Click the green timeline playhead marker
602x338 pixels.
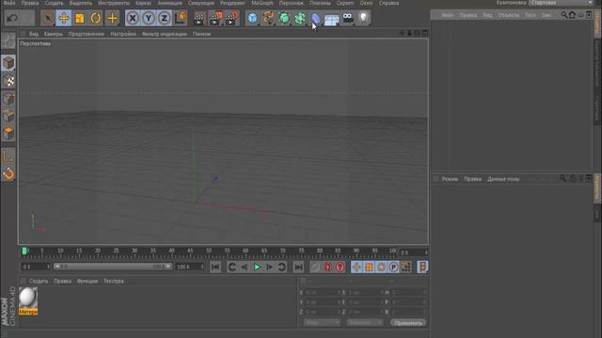pyautogui.click(x=24, y=251)
